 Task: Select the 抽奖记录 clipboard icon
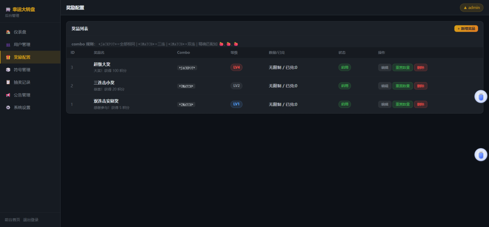point(8,82)
